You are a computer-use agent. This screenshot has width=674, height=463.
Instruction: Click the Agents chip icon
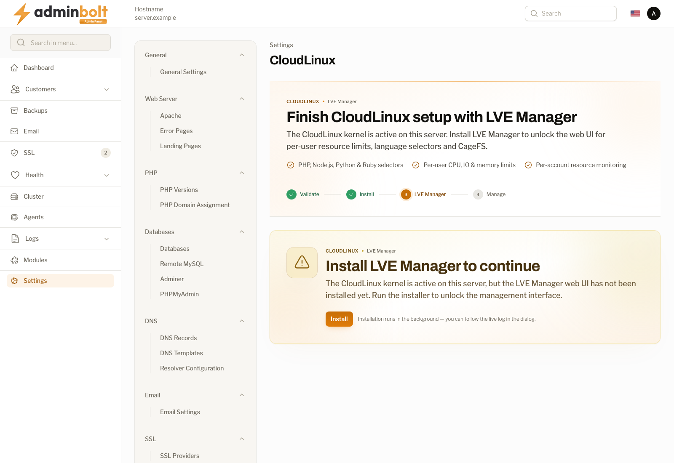(x=14, y=217)
